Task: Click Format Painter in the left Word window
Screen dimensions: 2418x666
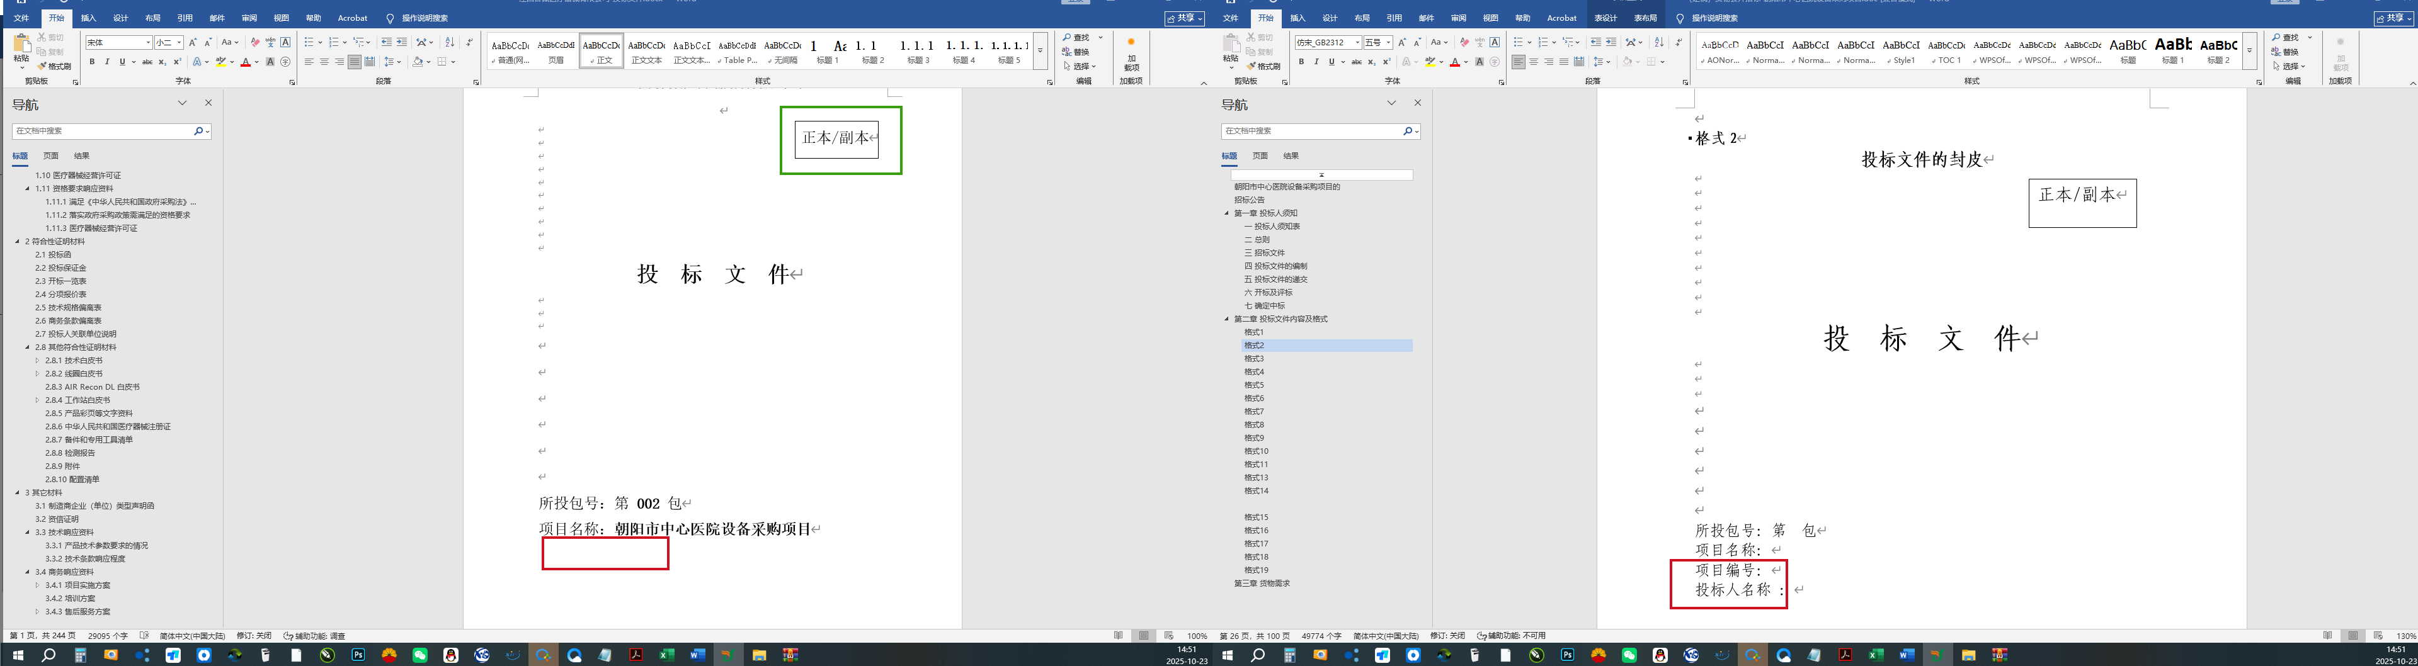Action: pos(54,67)
